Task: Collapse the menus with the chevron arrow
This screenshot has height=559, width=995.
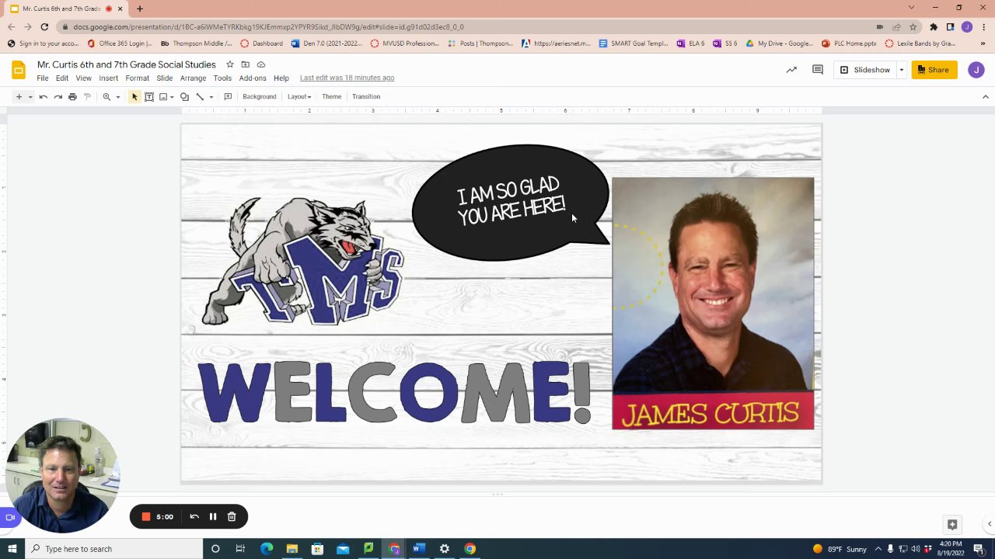Action: 986,97
